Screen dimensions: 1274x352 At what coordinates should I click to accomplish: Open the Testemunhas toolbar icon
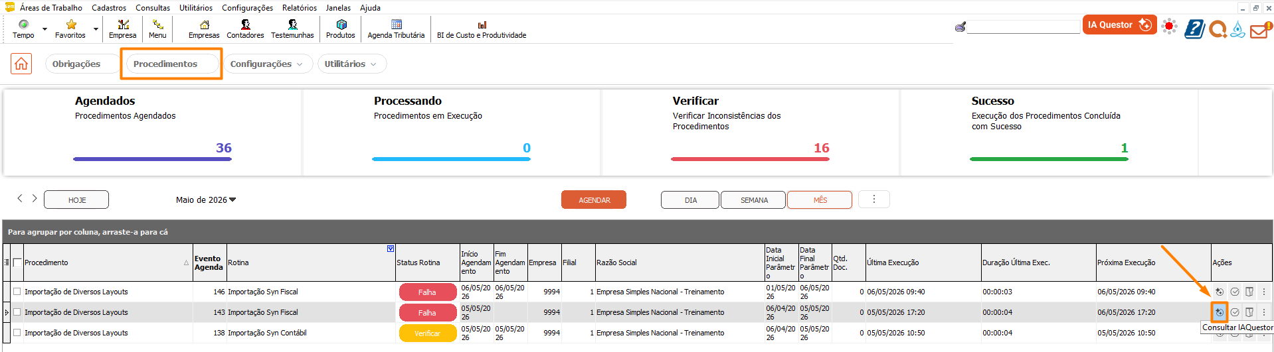pyautogui.click(x=292, y=29)
